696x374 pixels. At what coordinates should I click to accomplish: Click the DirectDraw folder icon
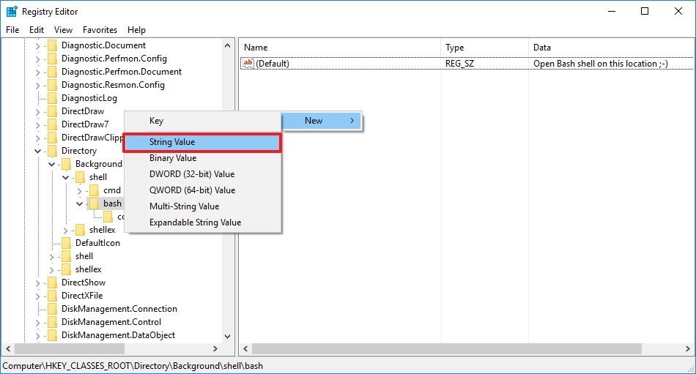52,111
